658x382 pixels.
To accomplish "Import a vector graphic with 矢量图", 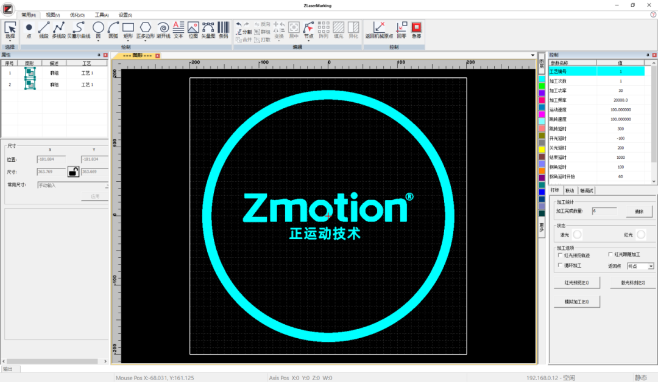I will click(208, 29).
